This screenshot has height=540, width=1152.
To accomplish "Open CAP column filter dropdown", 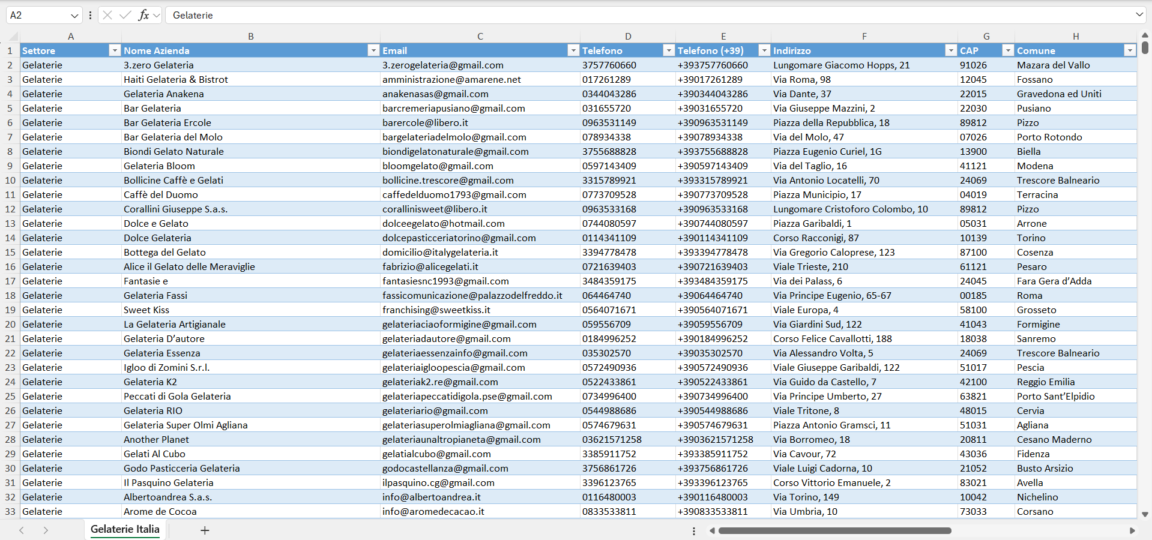I will [1009, 50].
